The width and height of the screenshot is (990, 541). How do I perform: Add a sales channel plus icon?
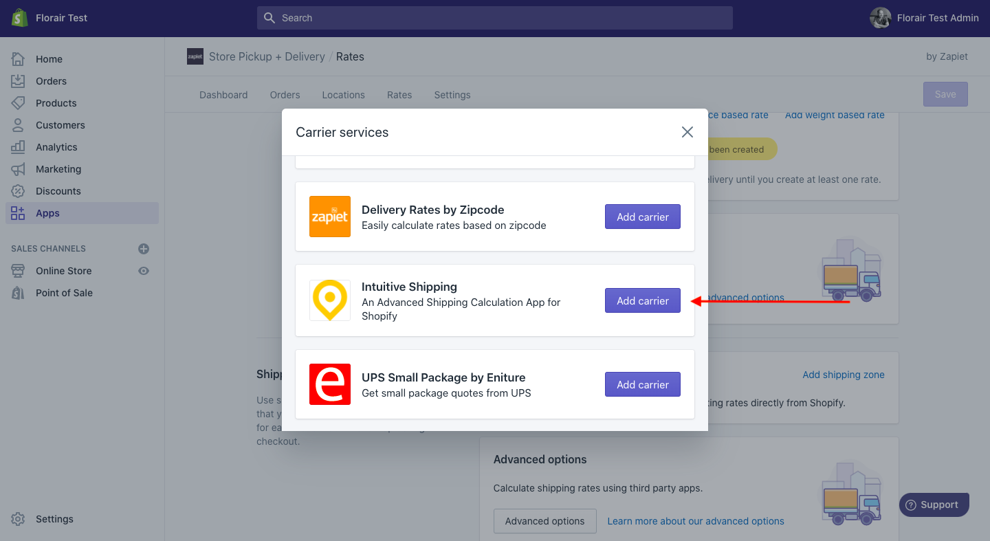click(x=144, y=249)
